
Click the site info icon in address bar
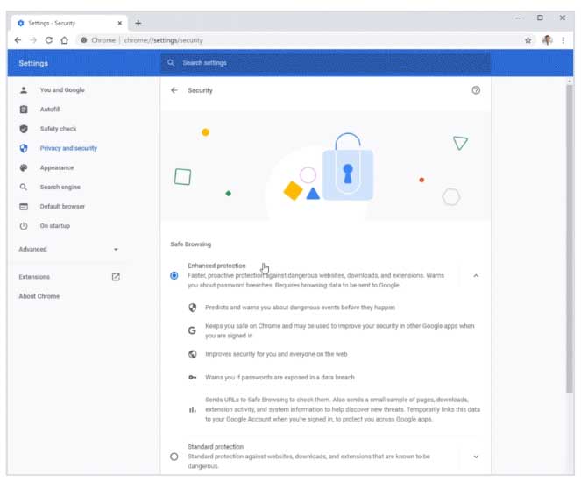pyautogui.click(x=84, y=40)
